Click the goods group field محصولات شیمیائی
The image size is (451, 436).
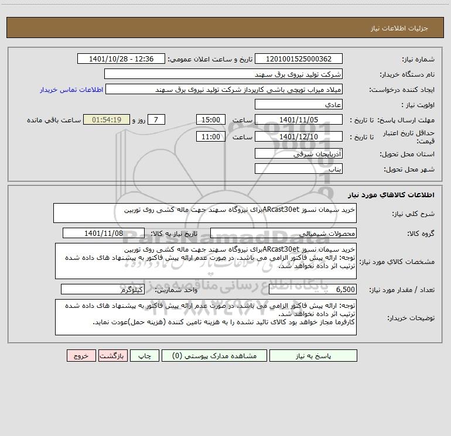point(283,233)
